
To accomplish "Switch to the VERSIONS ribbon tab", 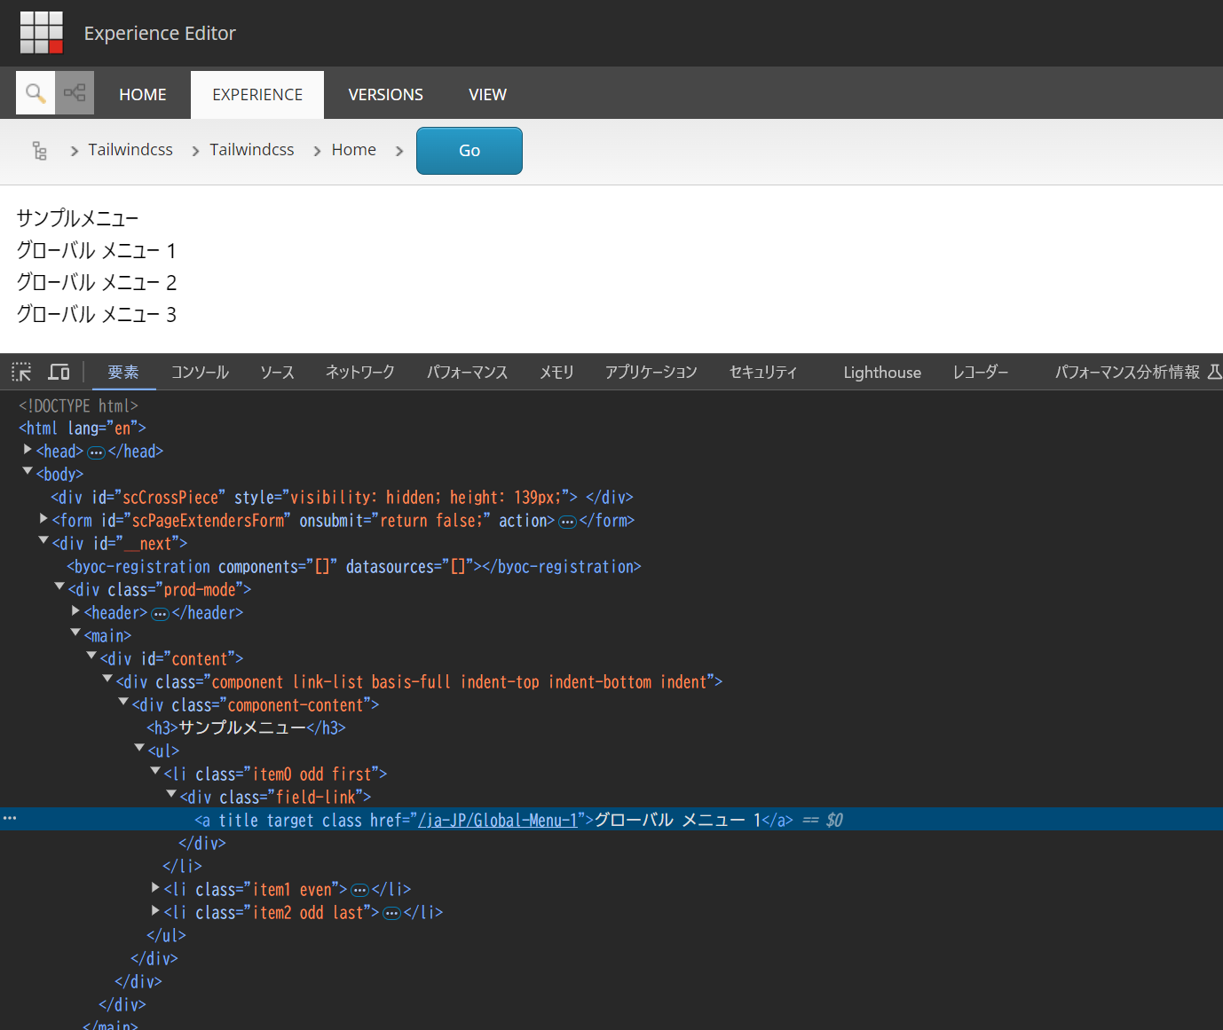I will pyautogui.click(x=385, y=94).
